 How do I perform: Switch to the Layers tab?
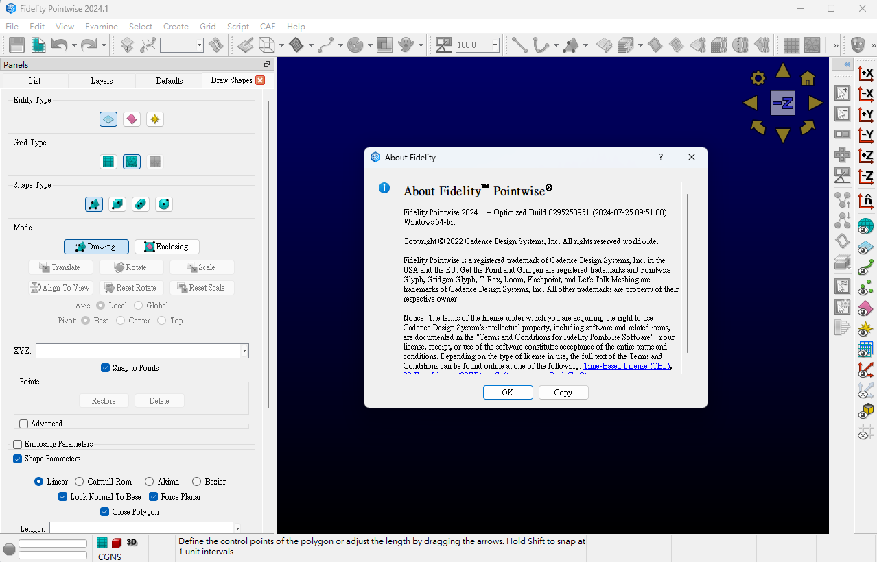102,81
